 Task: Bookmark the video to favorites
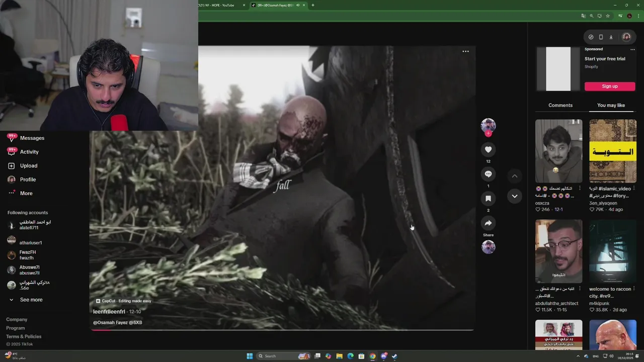click(488, 199)
